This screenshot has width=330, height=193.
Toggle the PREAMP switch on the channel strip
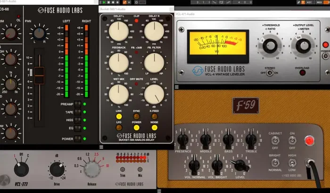(x=77, y=104)
